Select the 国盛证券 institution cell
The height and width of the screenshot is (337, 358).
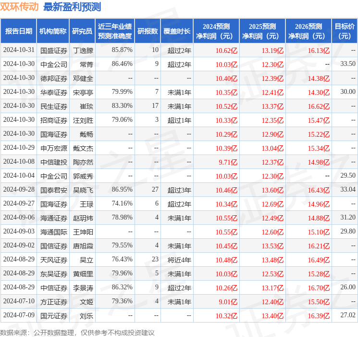(x=54, y=51)
